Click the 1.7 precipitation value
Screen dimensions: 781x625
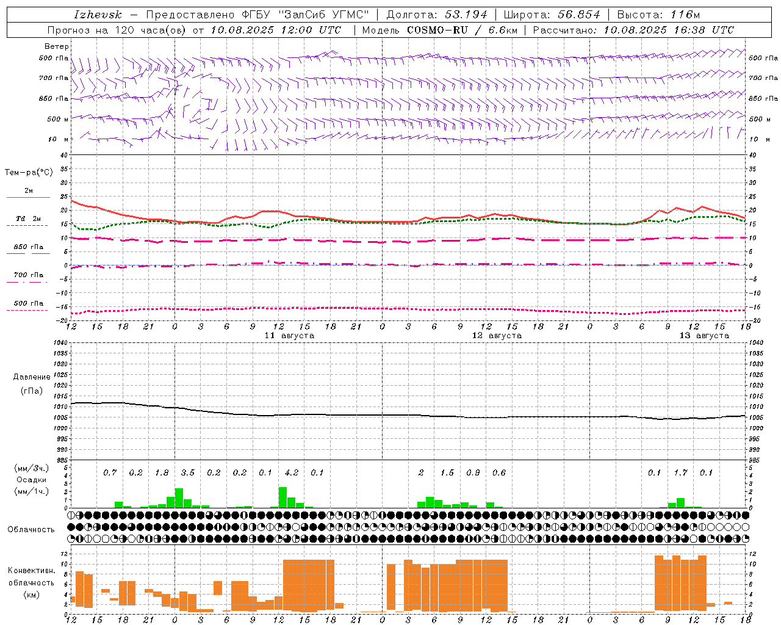pos(680,472)
